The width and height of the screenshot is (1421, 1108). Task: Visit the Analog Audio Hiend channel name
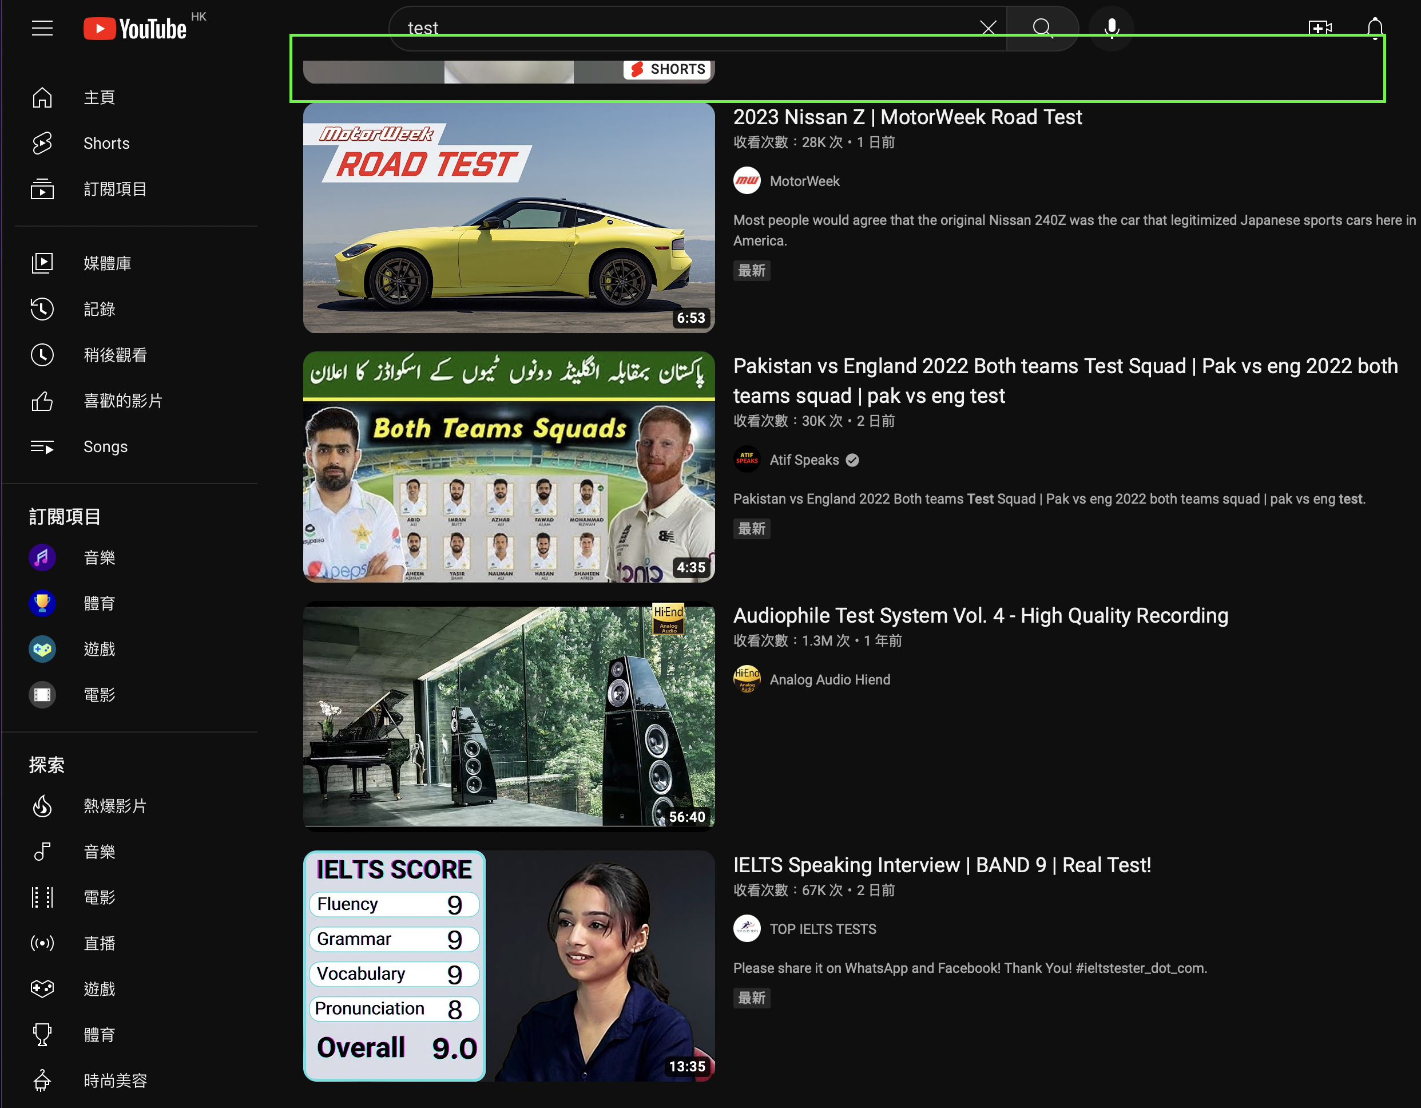click(829, 680)
